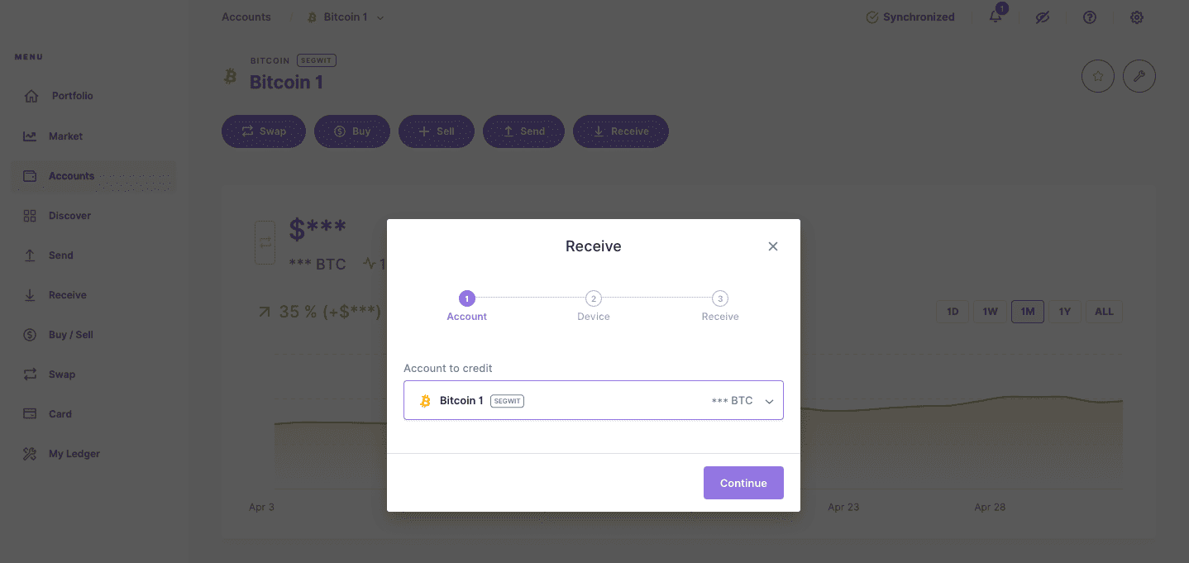Select the ALL chart range
Viewport: 1189px width, 563px height.
point(1104,312)
